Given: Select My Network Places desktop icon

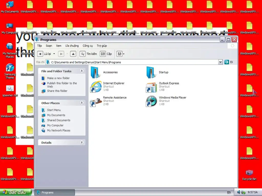Looking at the screenshot, I should point(10,50).
